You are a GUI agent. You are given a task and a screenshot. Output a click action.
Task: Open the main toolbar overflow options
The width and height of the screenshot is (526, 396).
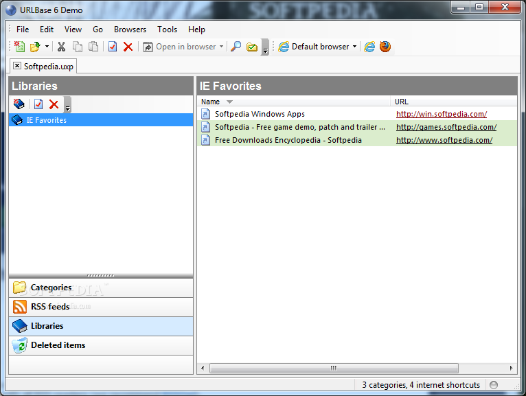point(265,47)
